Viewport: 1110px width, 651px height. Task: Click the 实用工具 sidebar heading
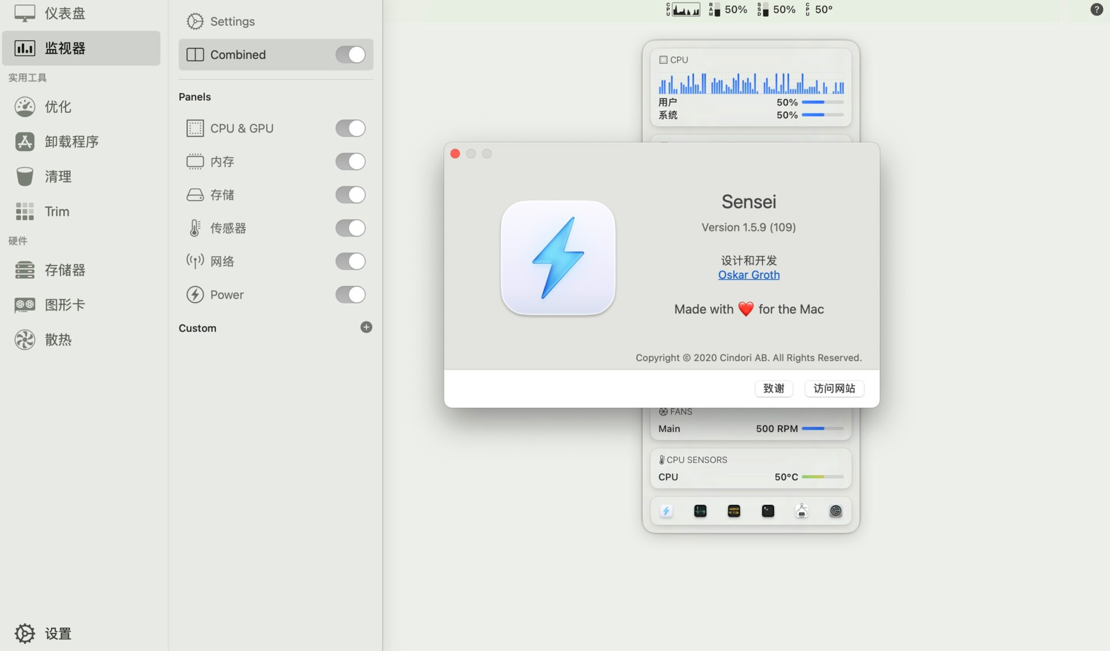click(27, 77)
